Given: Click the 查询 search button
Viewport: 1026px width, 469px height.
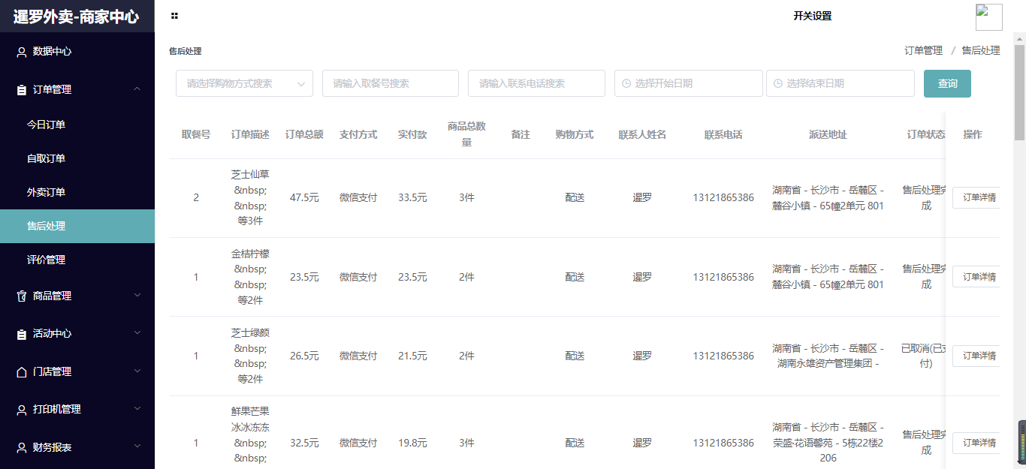Looking at the screenshot, I should point(947,83).
